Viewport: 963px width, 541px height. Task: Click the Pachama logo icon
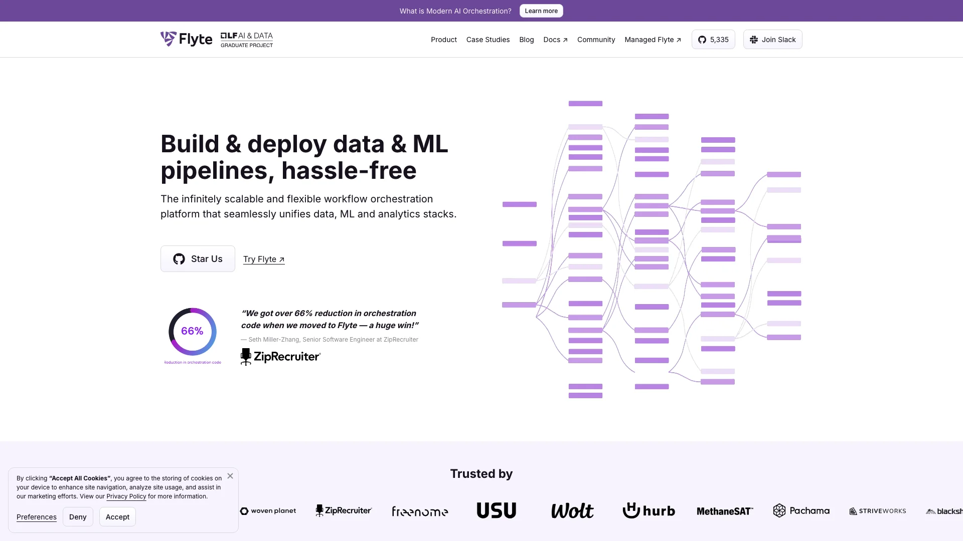(x=779, y=510)
